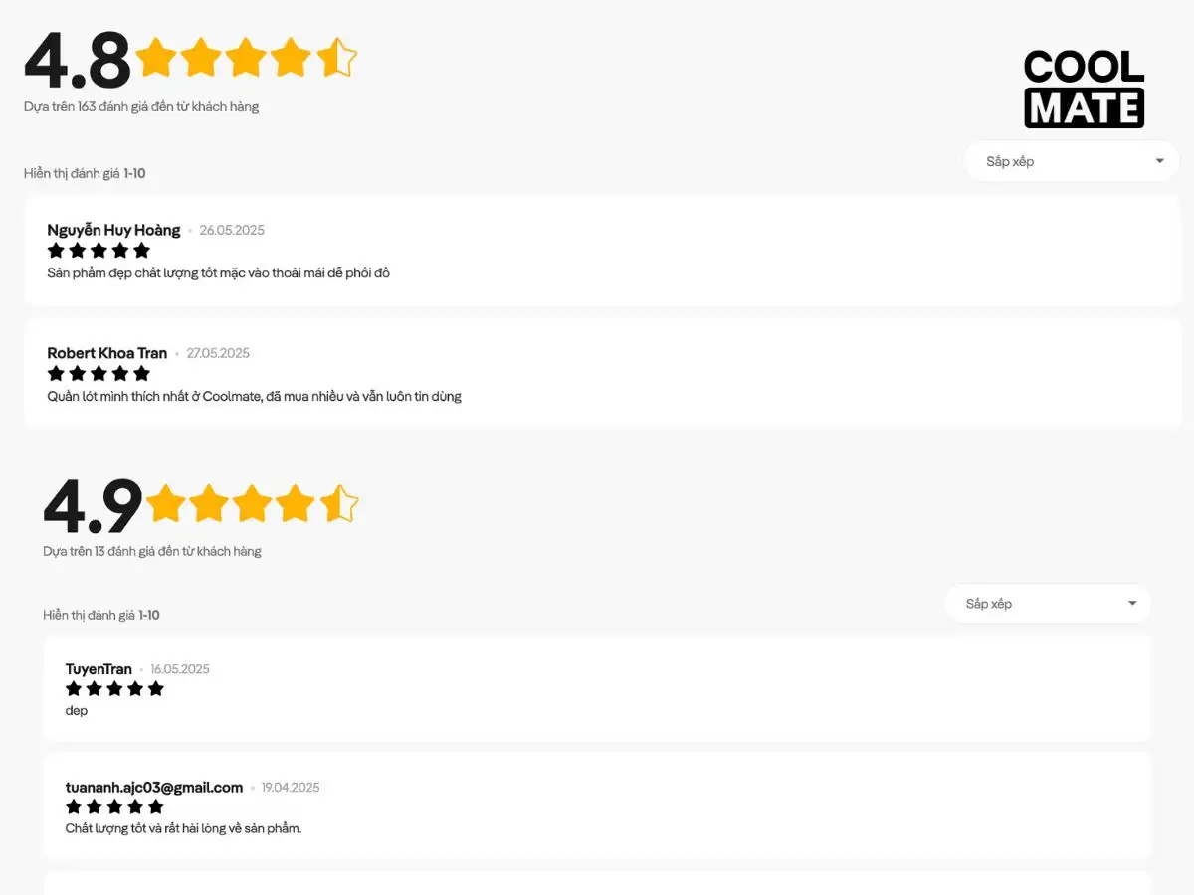
Task: Click the 4.8 rating score
Action: pyautogui.click(x=78, y=60)
